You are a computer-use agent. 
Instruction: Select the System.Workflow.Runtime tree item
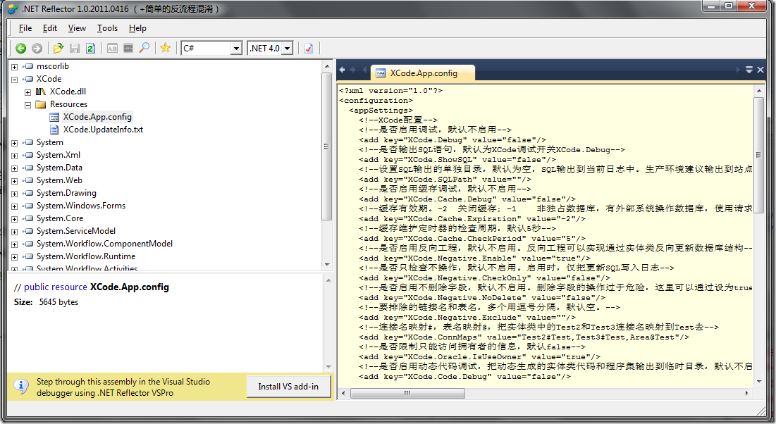86,256
